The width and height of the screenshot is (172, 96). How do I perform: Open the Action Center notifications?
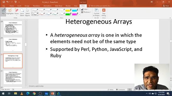pyautogui.click(x=168, y=94)
